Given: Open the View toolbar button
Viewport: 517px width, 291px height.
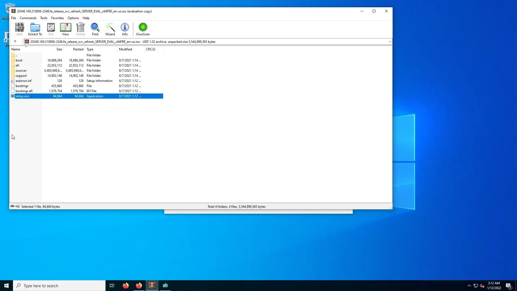Looking at the screenshot, I should point(65,29).
